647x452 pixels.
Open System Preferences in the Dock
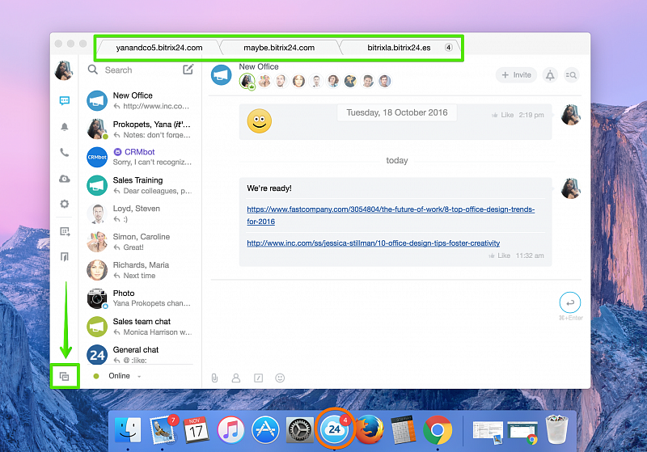[x=299, y=430]
